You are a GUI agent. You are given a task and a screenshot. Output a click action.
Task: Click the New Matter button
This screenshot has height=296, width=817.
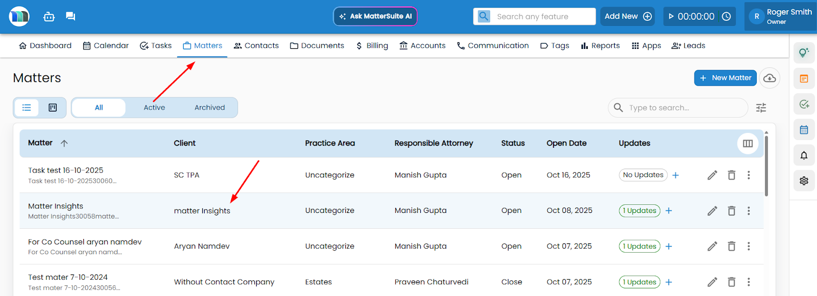(725, 78)
